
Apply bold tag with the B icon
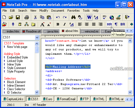click(58, 24)
